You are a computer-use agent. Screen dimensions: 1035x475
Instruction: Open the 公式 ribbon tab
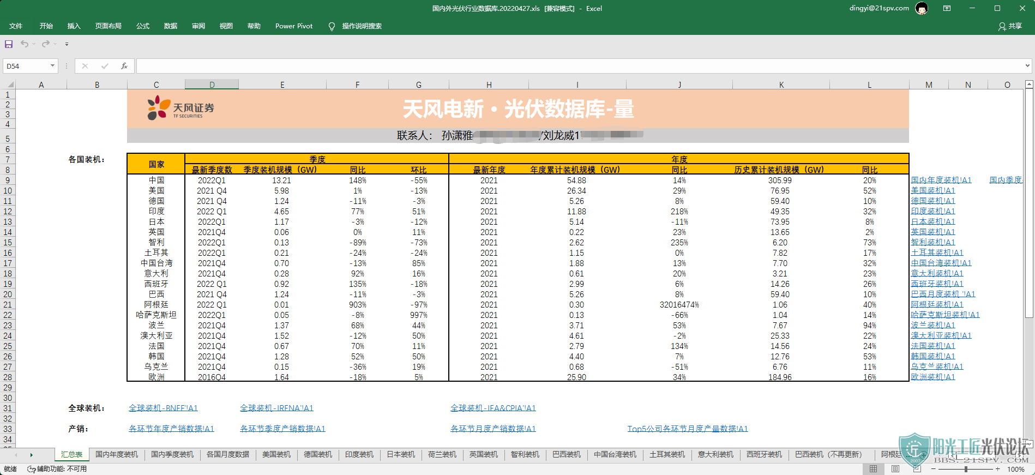143,26
